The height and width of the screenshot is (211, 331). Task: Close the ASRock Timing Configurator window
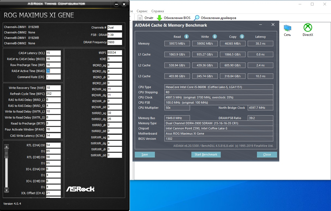[124, 4]
